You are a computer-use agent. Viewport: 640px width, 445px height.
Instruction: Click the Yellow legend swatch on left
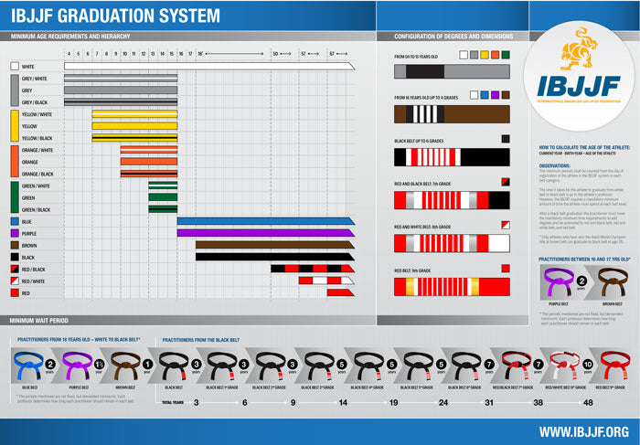pyautogui.click(x=15, y=126)
